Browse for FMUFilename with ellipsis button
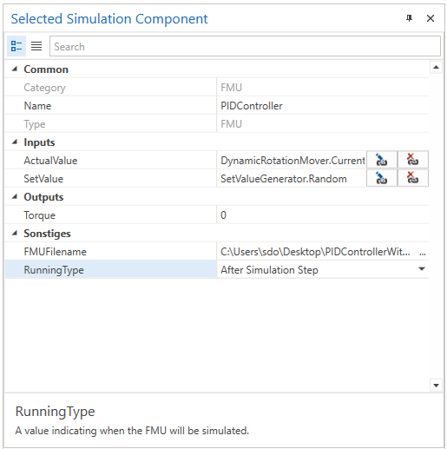The height and width of the screenshot is (449, 447). [x=423, y=252]
